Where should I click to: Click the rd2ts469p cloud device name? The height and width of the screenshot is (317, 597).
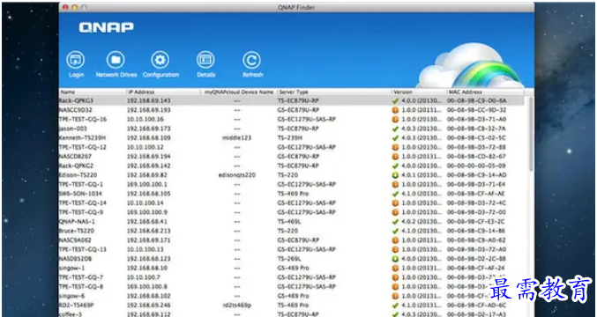[x=237, y=306]
